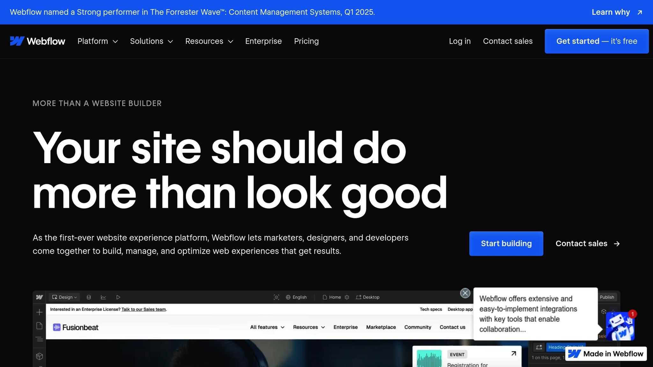Close the chatbot message popup
This screenshot has width=653, height=367.
465,293
